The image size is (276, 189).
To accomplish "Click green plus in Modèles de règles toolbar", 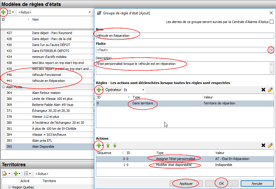I will pyautogui.click(x=4, y=12).
